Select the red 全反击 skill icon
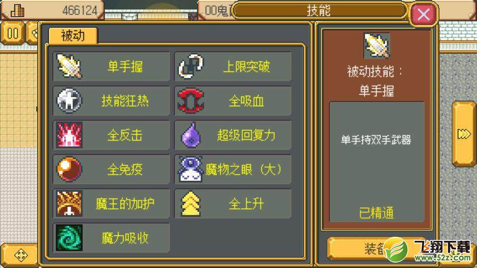The height and width of the screenshot is (268, 477). point(69,135)
